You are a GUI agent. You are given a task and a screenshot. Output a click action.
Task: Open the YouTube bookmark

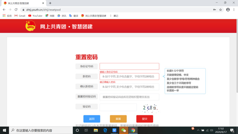35,16
